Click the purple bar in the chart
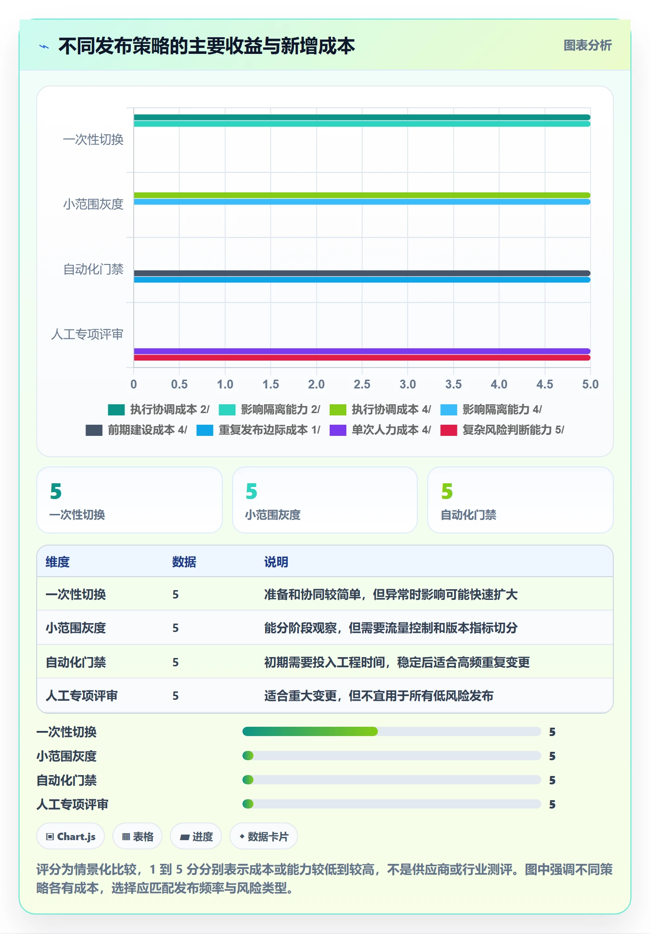Image resolution: width=650 pixels, height=934 pixels. click(x=362, y=351)
